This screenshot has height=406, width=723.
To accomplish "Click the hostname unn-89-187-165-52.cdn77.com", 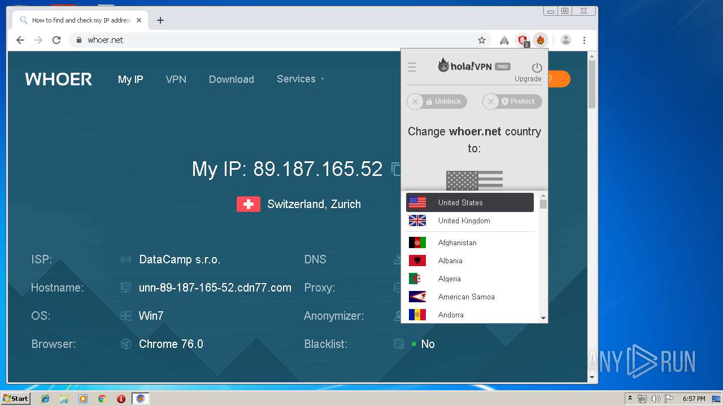I will 215,288.
